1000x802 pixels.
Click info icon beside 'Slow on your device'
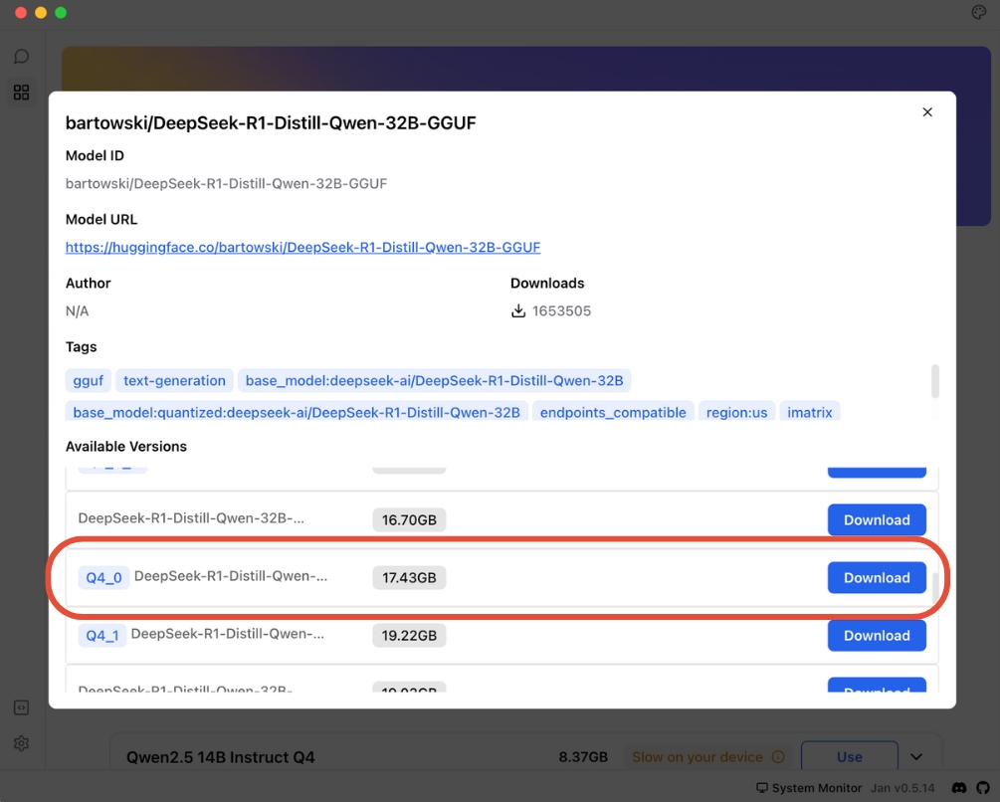point(778,757)
